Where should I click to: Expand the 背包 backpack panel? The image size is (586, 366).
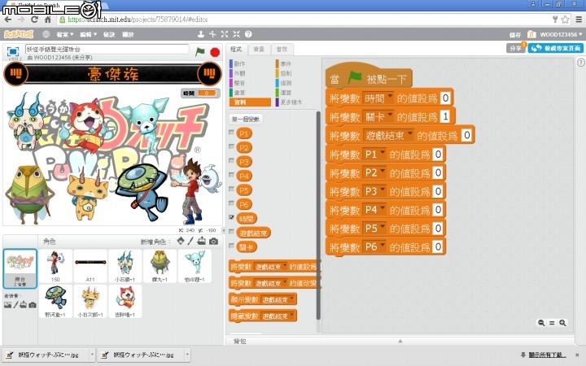click(400, 341)
